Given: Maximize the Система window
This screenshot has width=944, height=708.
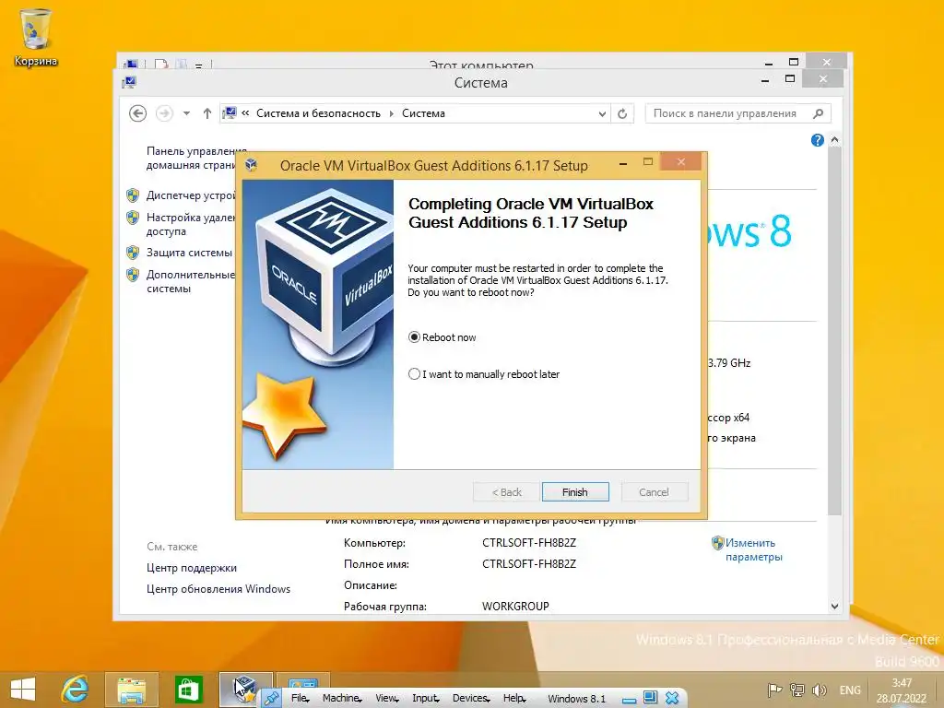Looking at the screenshot, I should pyautogui.click(x=790, y=79).
